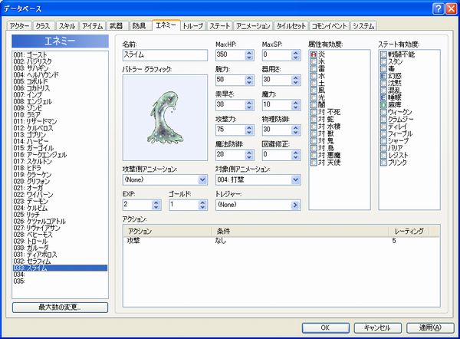Select enemy 023: デーモン in list
Screen dimensions: 460x339
pos(60,201)
